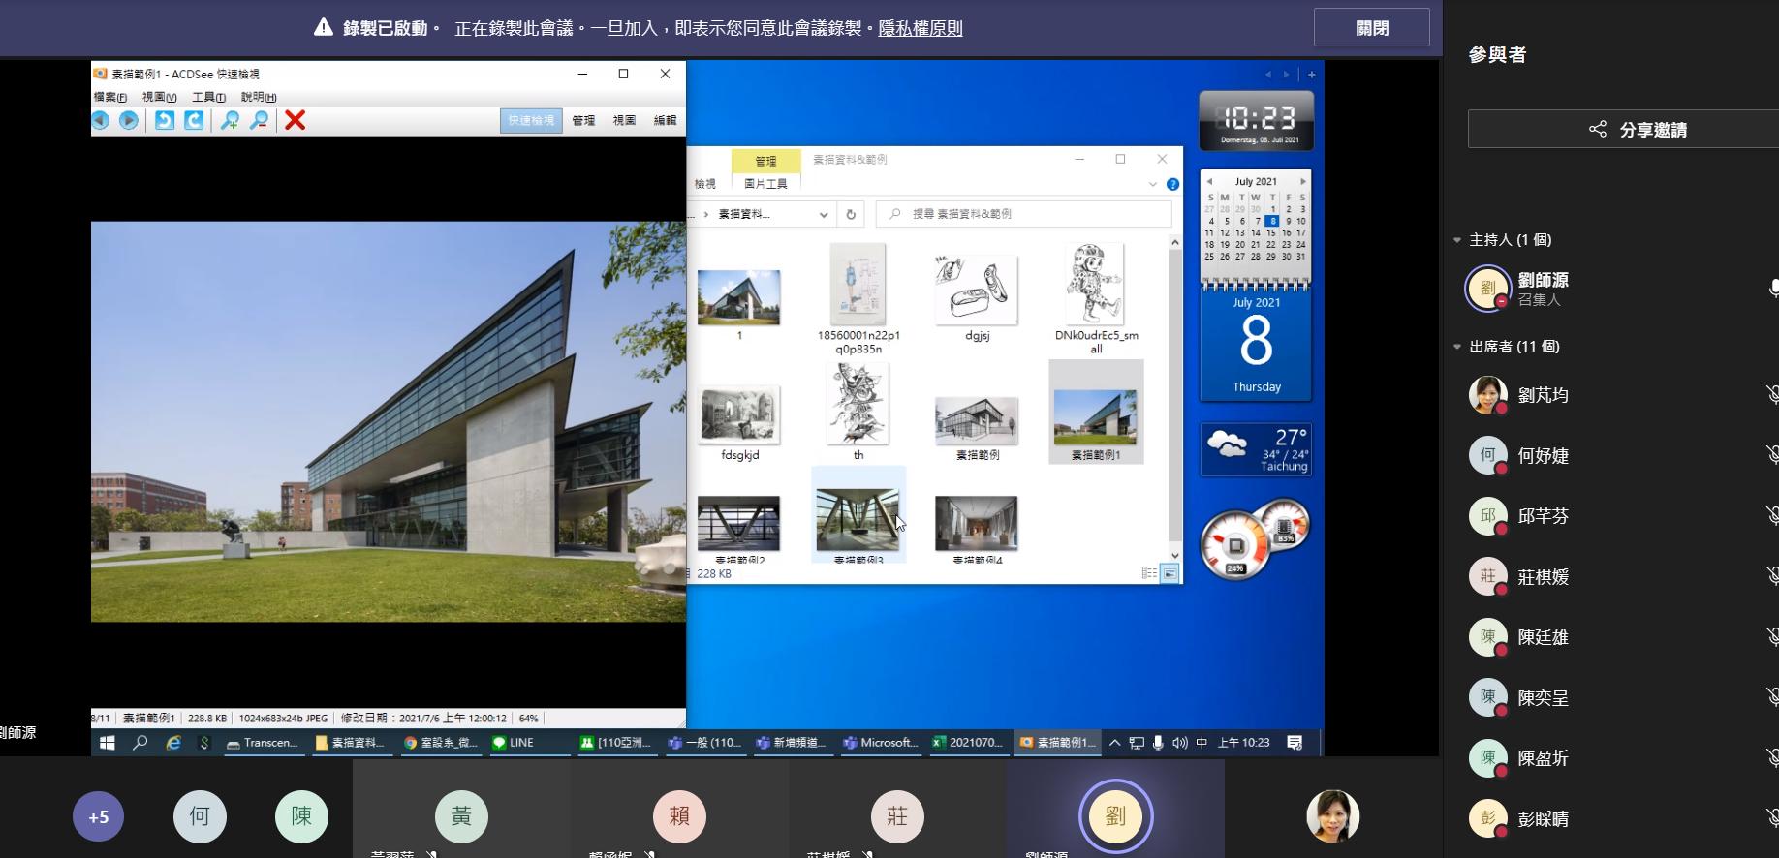Click the 分享邀請 button
The width and height of the screenshot is (1779, 858).
click(1638, 129)
